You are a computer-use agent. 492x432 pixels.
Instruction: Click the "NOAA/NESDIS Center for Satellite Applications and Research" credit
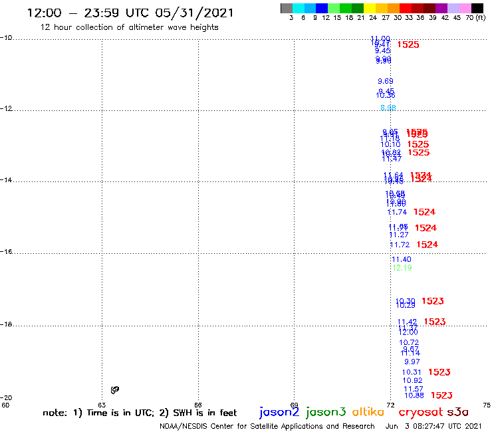pyautogui.click(x=267, y=426)
